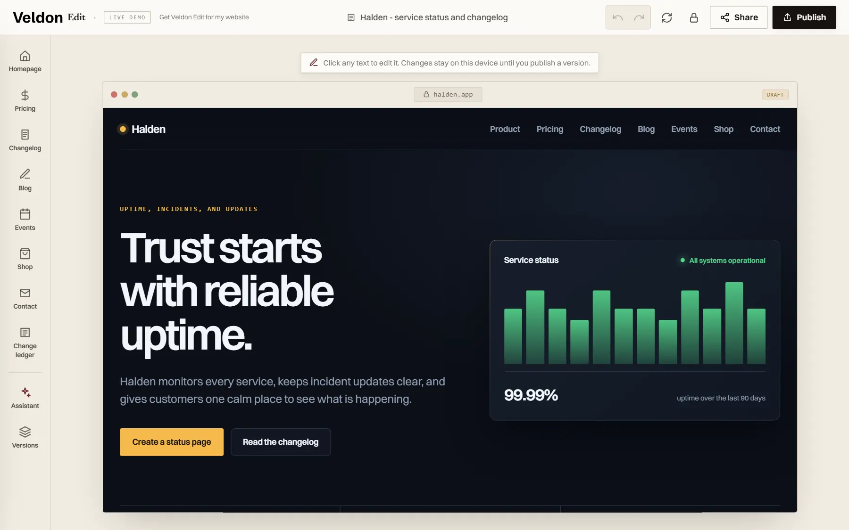This screenshot has width=849, height=530.
Task: Edit the 'Halden monitors every service' paragraph
Action: click(x=283, y=390)
